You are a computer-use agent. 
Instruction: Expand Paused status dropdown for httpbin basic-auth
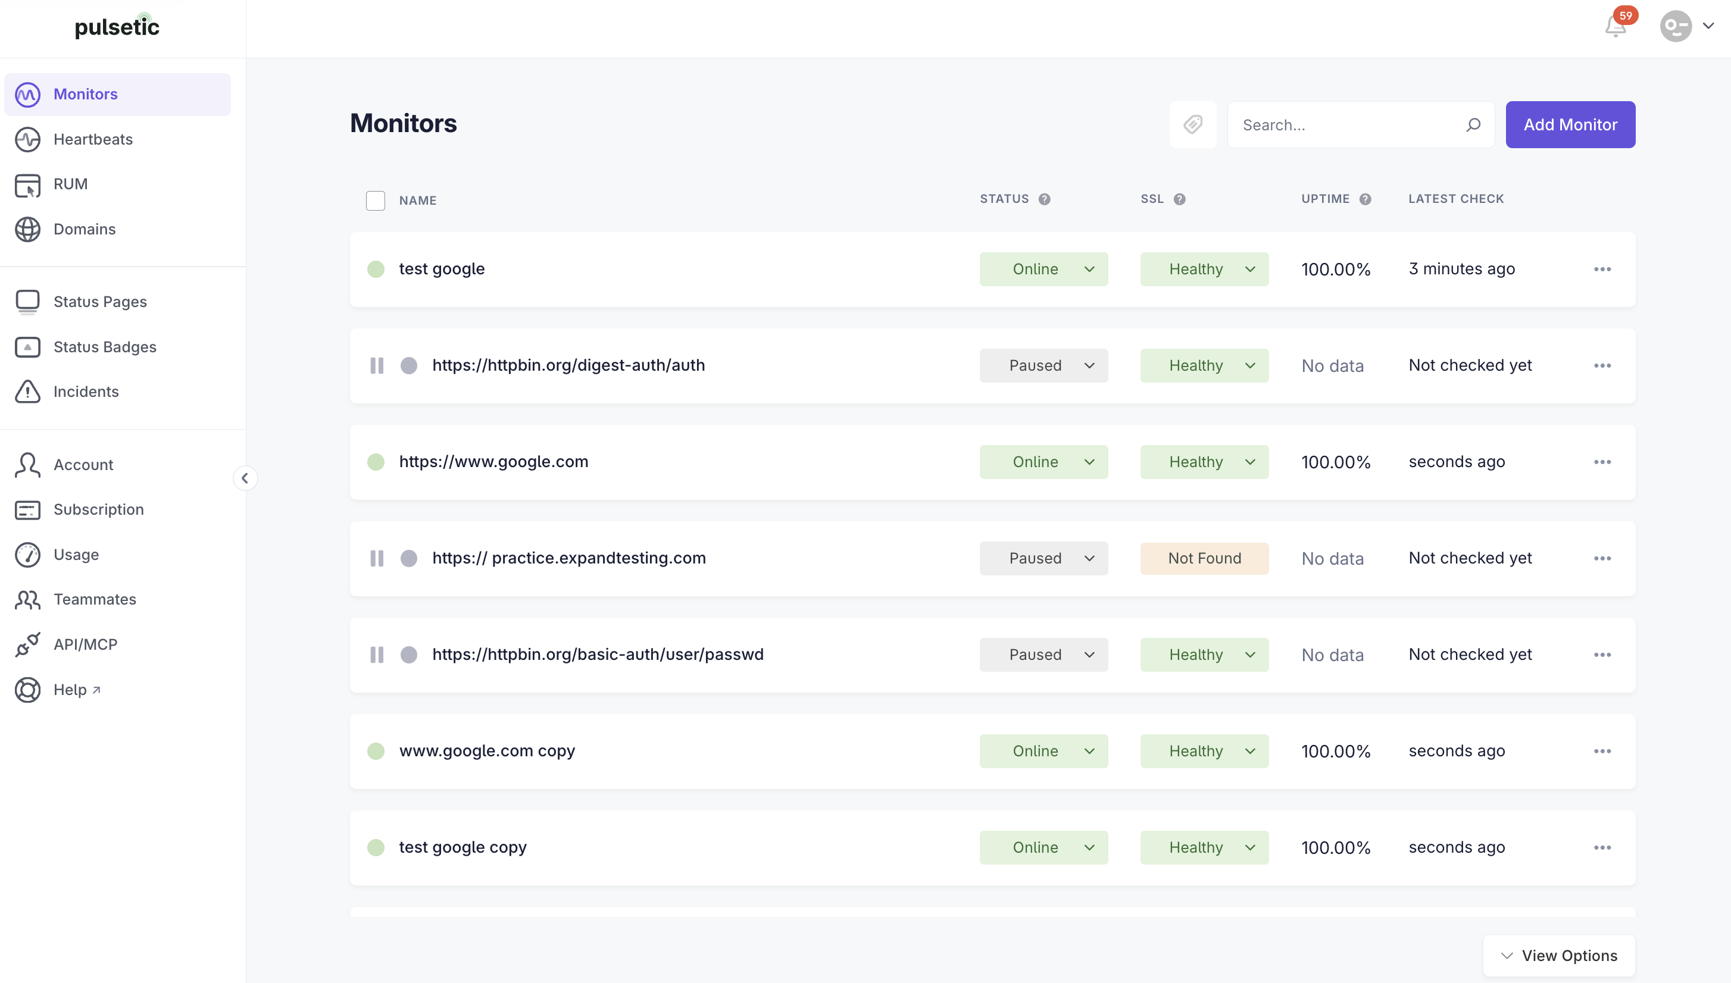1043,656
